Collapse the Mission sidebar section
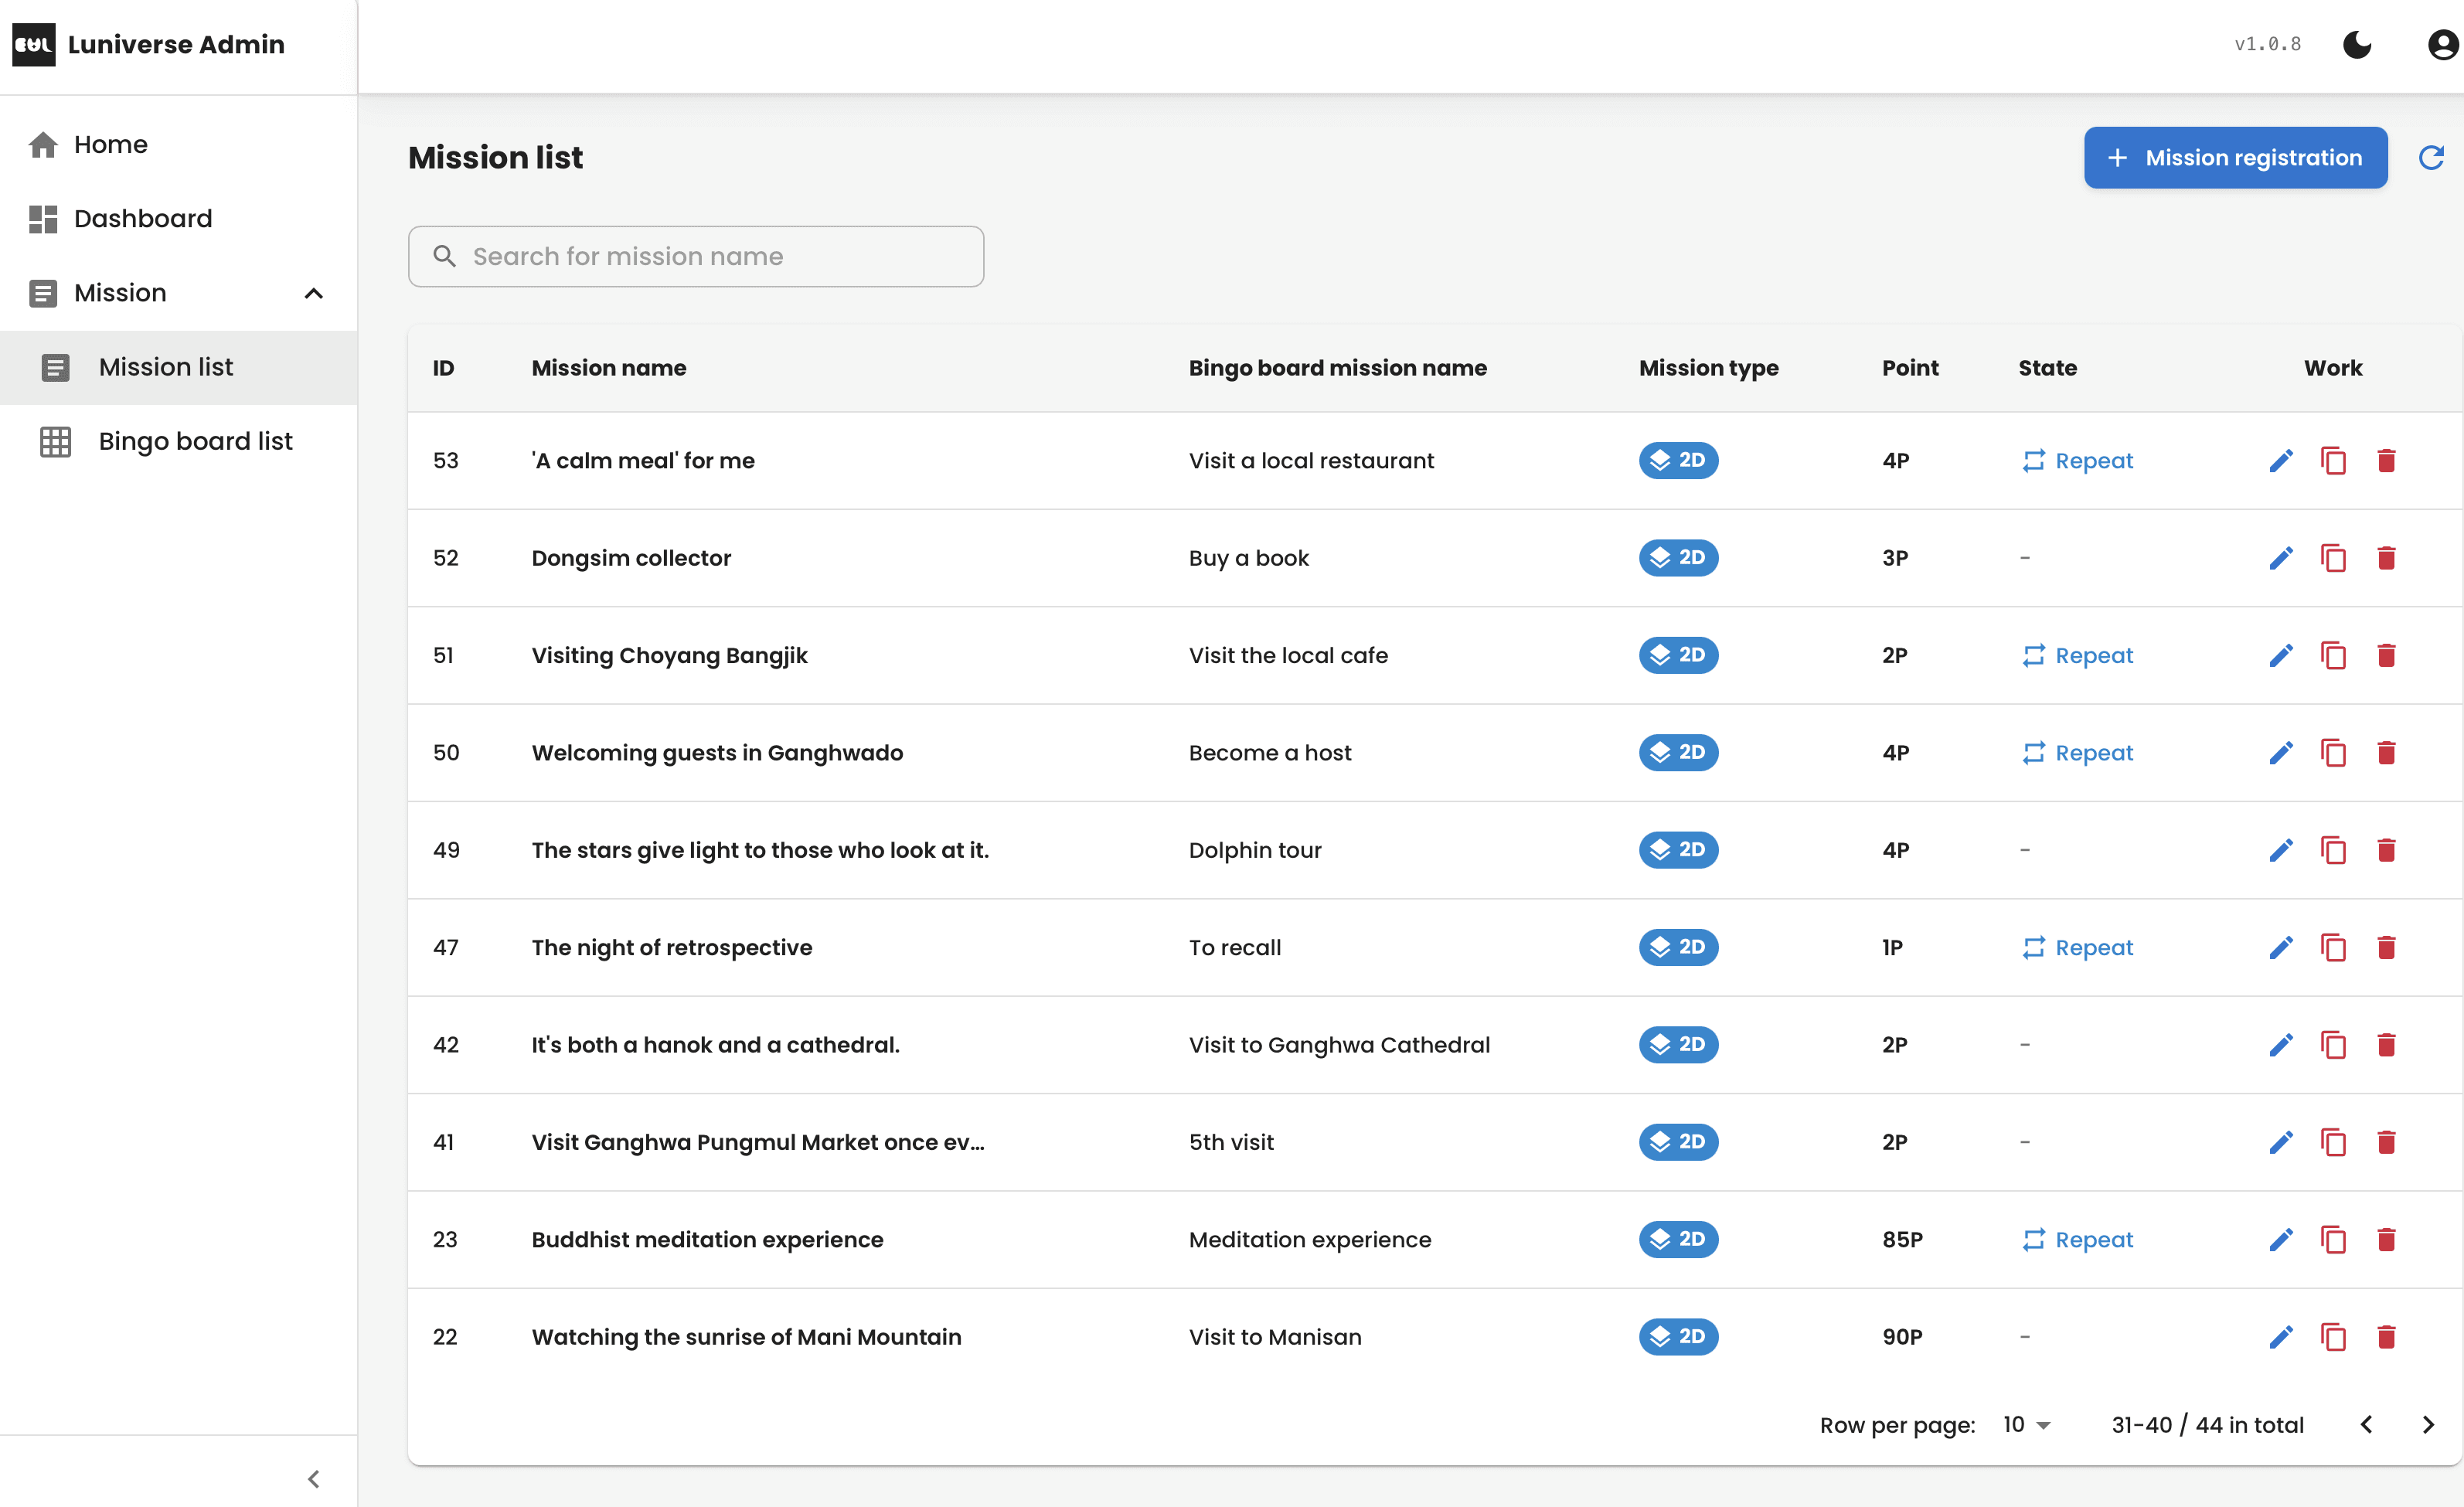The image size is (2464, 1507). (x=313, y=293)
